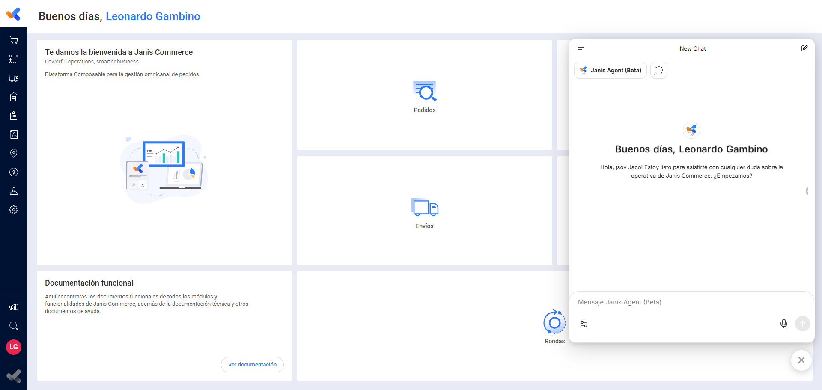Focus the Mensaje Janis Agent message field
This screenshot has height=390, width=822.
click(x=691, y=302)
